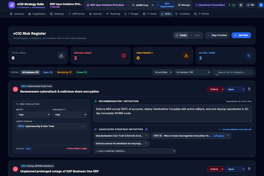Click the [SEC] Cybersecurity & Zero Trust tag

[x=37, y=86]
